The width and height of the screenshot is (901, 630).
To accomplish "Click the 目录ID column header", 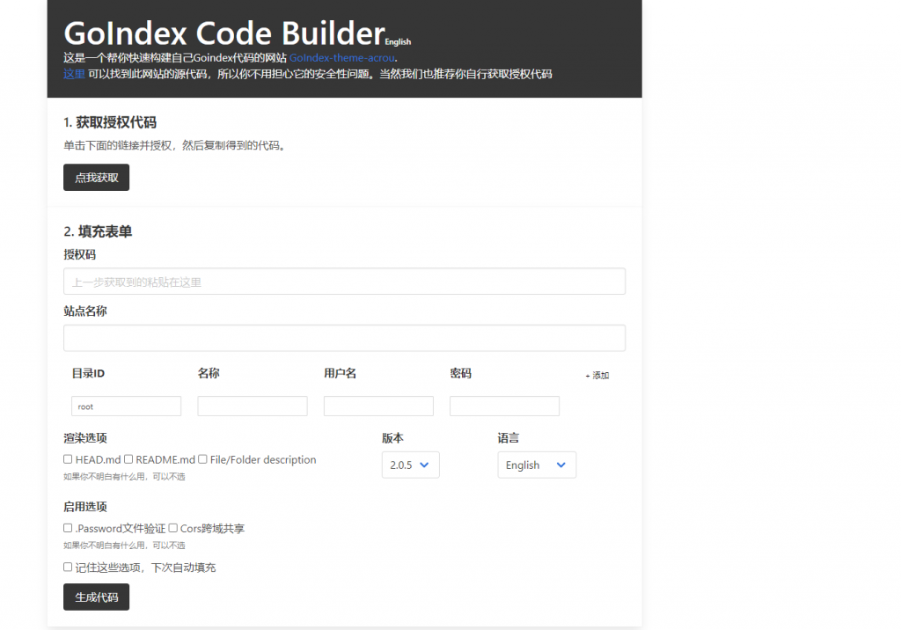I will tap(88, 373).
